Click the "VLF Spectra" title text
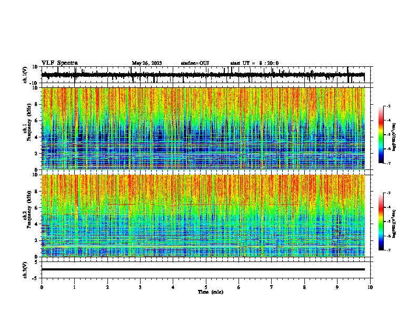The height and width of the screenshot is (322, 417). point(59,63)
